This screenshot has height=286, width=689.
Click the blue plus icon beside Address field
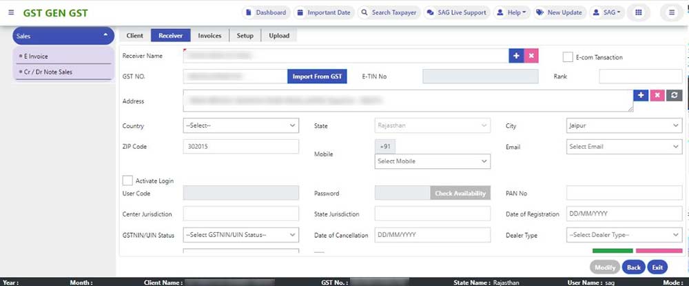coord(641,95)
